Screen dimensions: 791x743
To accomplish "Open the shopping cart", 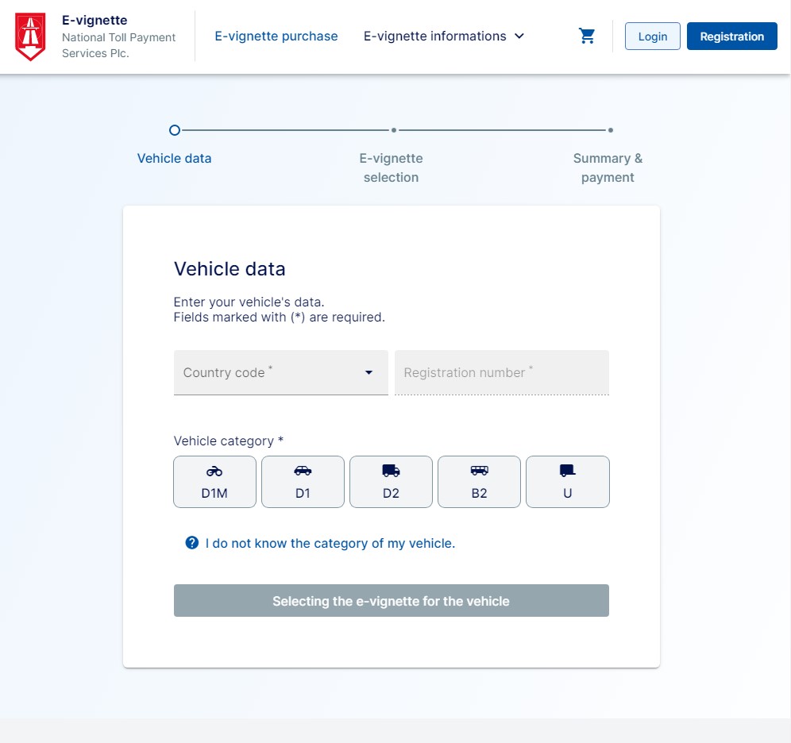I will [x=587, y=37].
